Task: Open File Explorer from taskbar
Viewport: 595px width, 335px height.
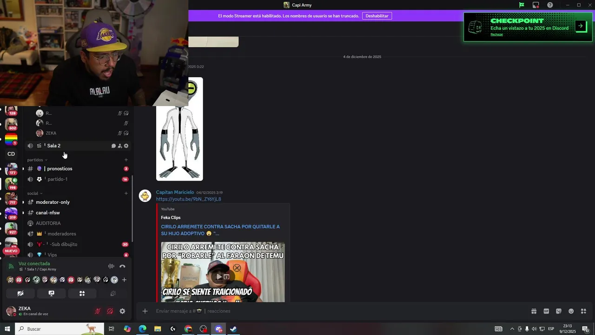Action: (158, 329)
